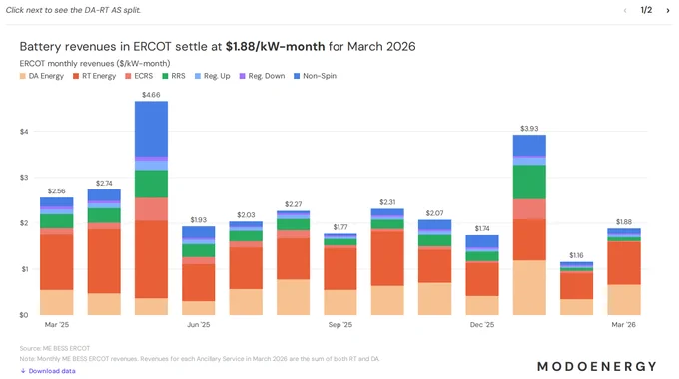Image resolution: width=679 pixels, height=379 pixels.
Task: Click the $1 y-axis label
Action: click(x=24, y=269)
